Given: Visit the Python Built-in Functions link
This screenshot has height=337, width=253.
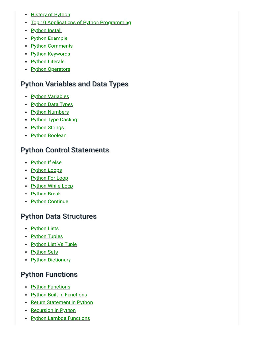Looking at the screenshot, I should coord(59,295).
